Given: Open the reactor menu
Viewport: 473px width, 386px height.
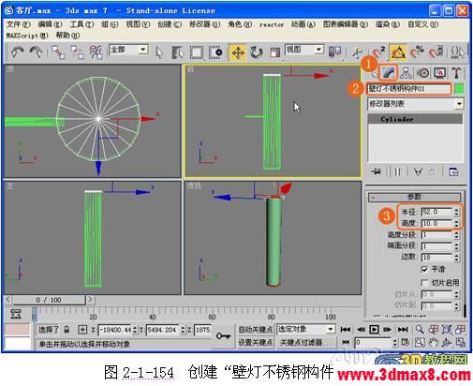Looking at the screenshot, I should 272,24.
